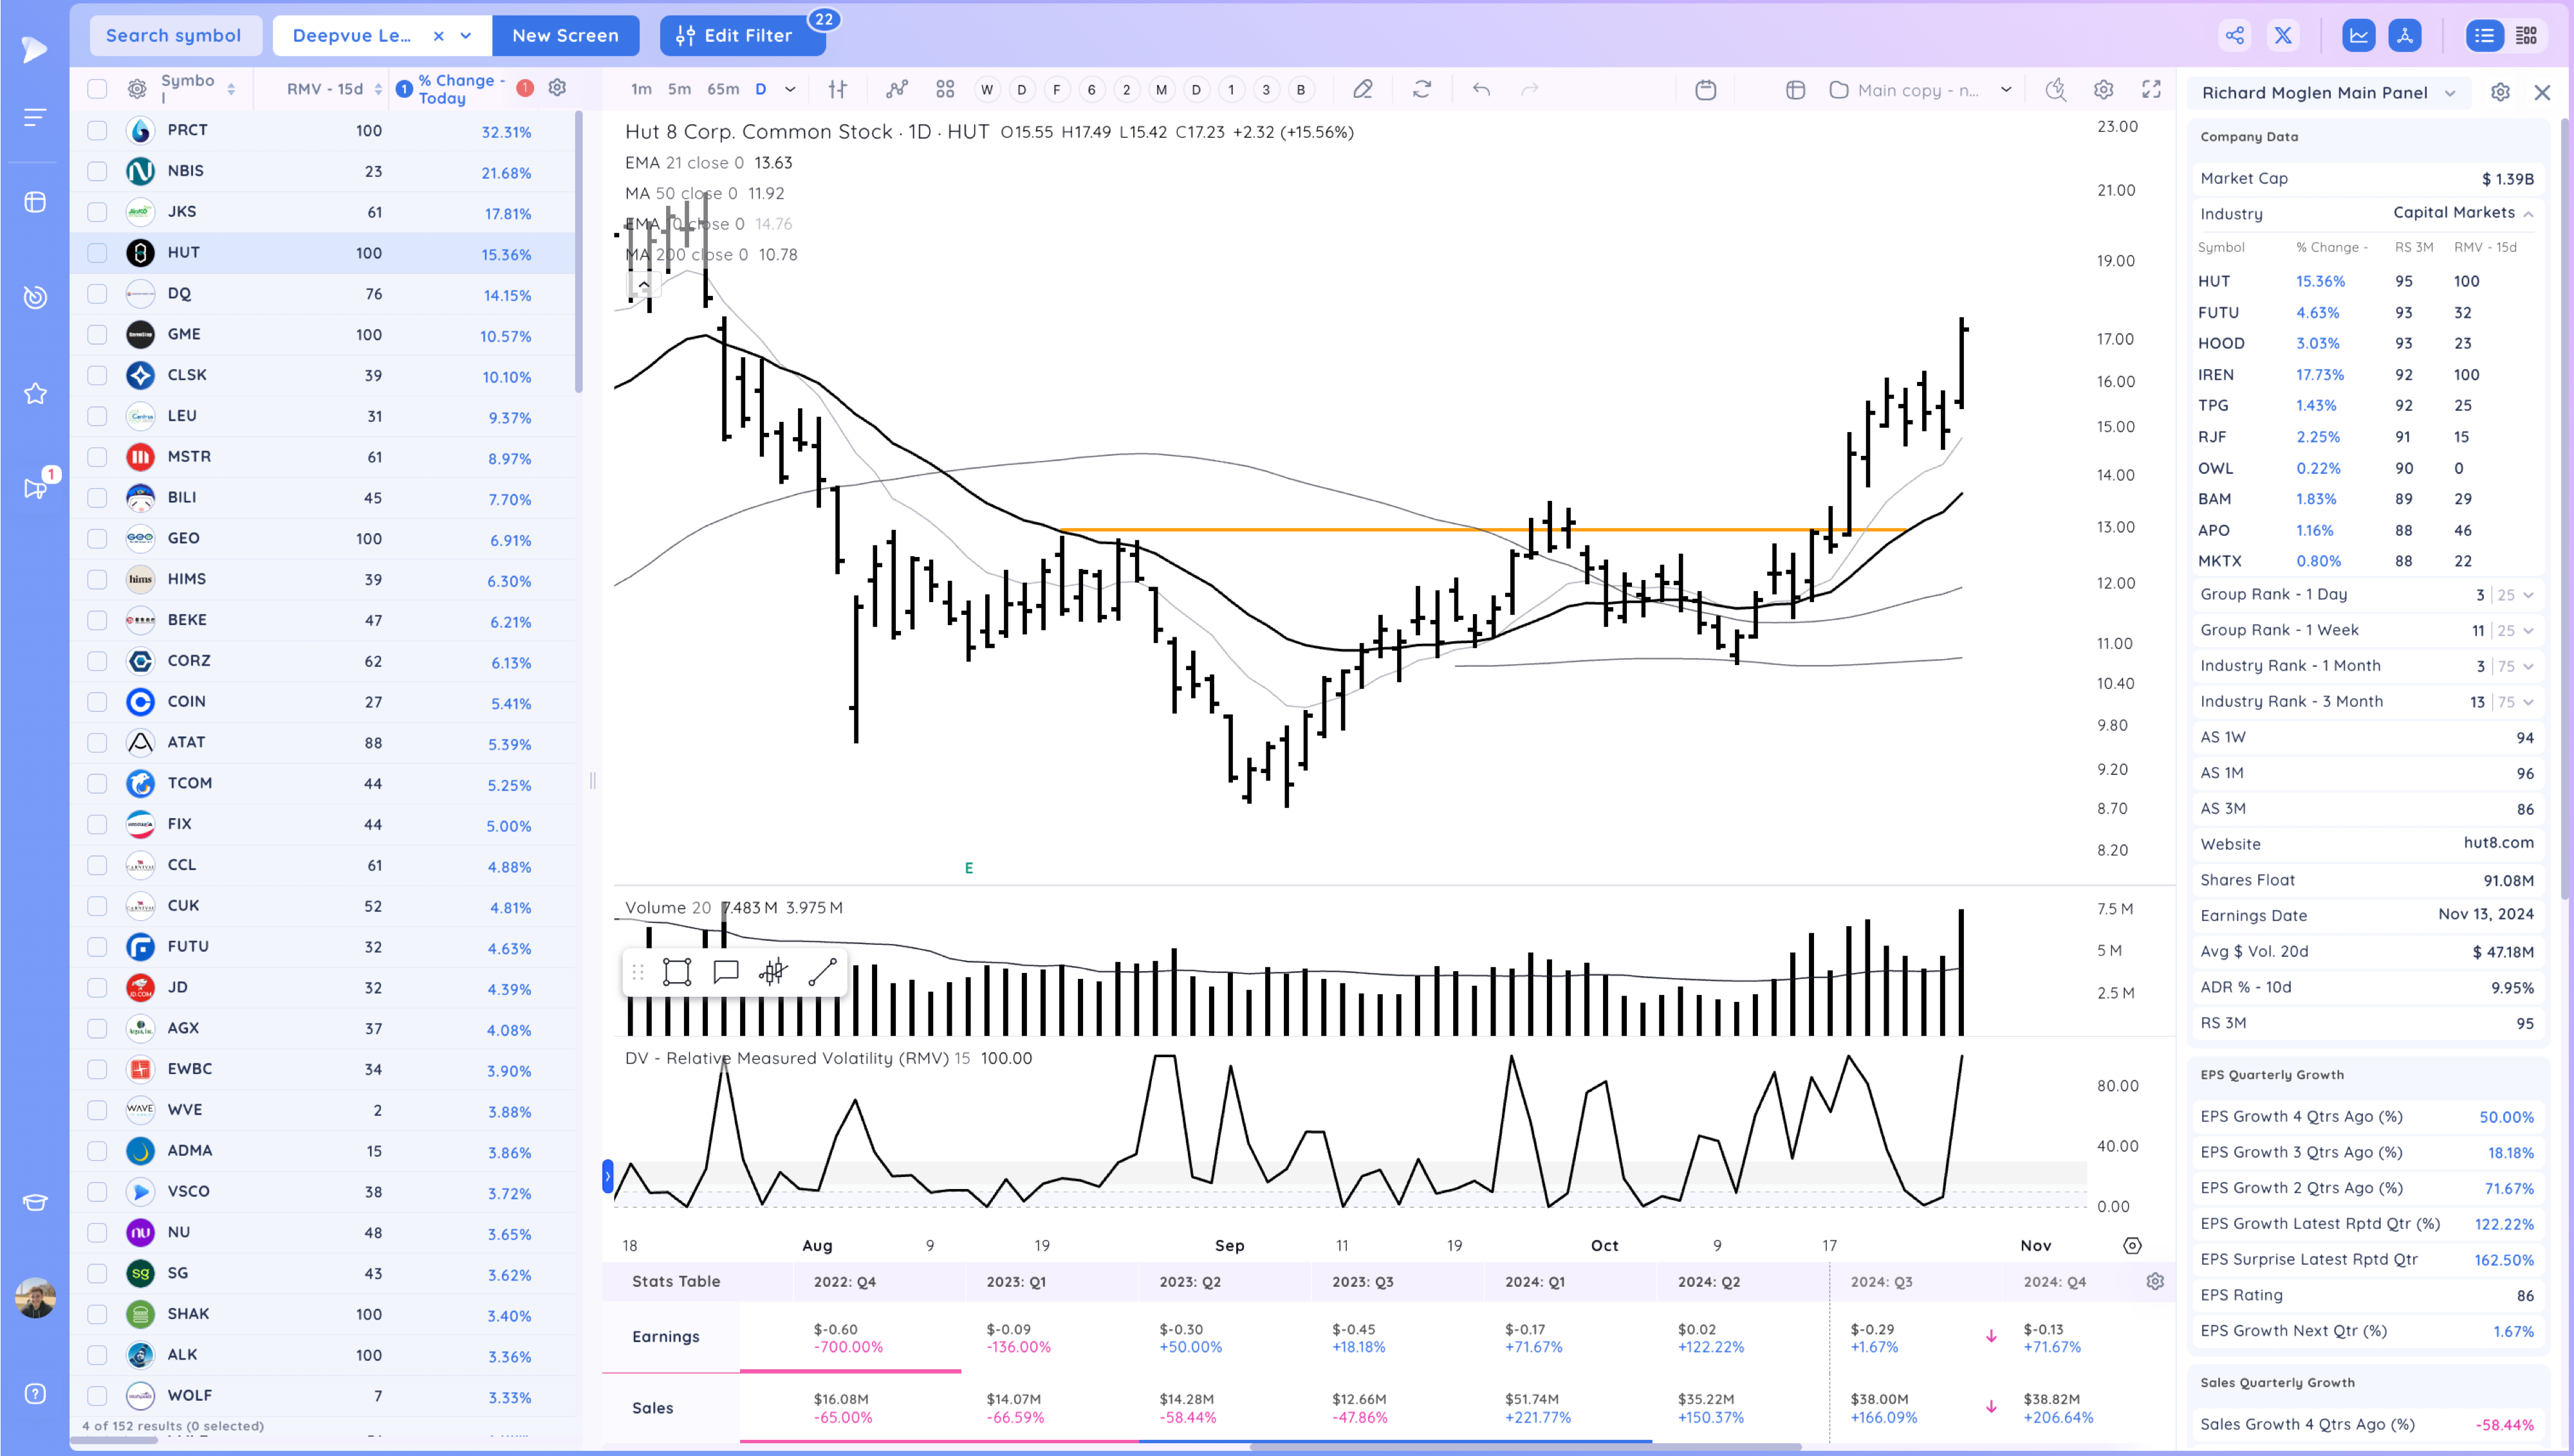
Task: Click the pencil draw icon in toolbar
Action: point(1362,90)
